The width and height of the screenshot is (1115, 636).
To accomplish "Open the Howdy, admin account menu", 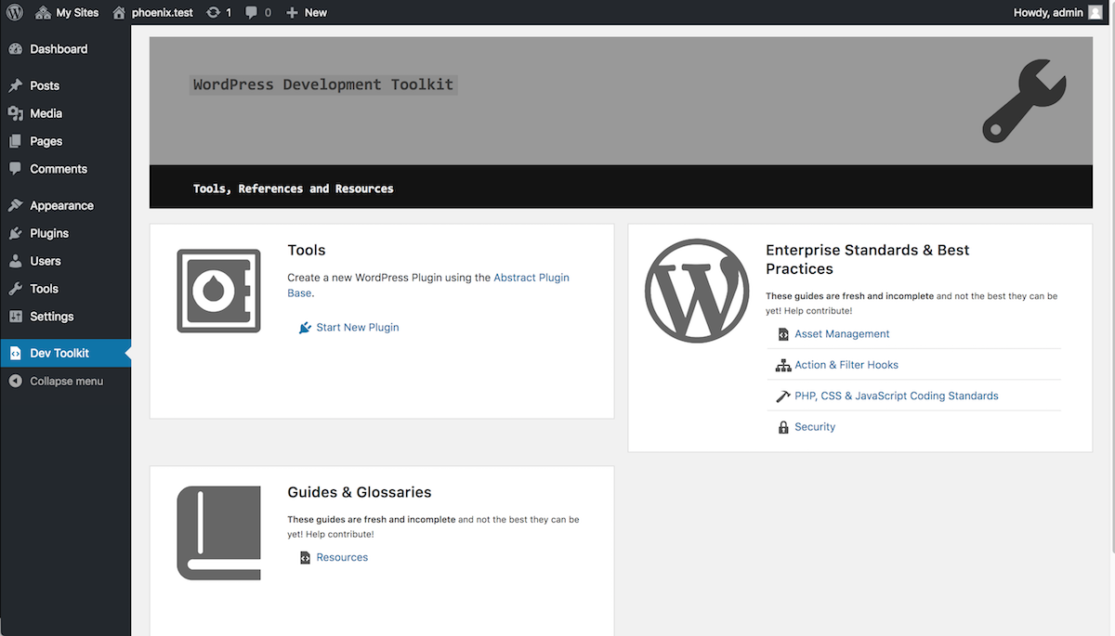I will (1058, 12).
